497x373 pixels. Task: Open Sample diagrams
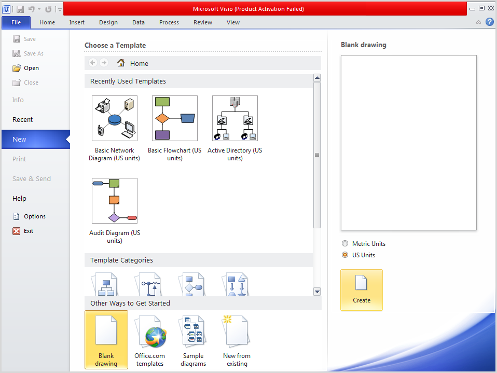(x=194, y=341)
